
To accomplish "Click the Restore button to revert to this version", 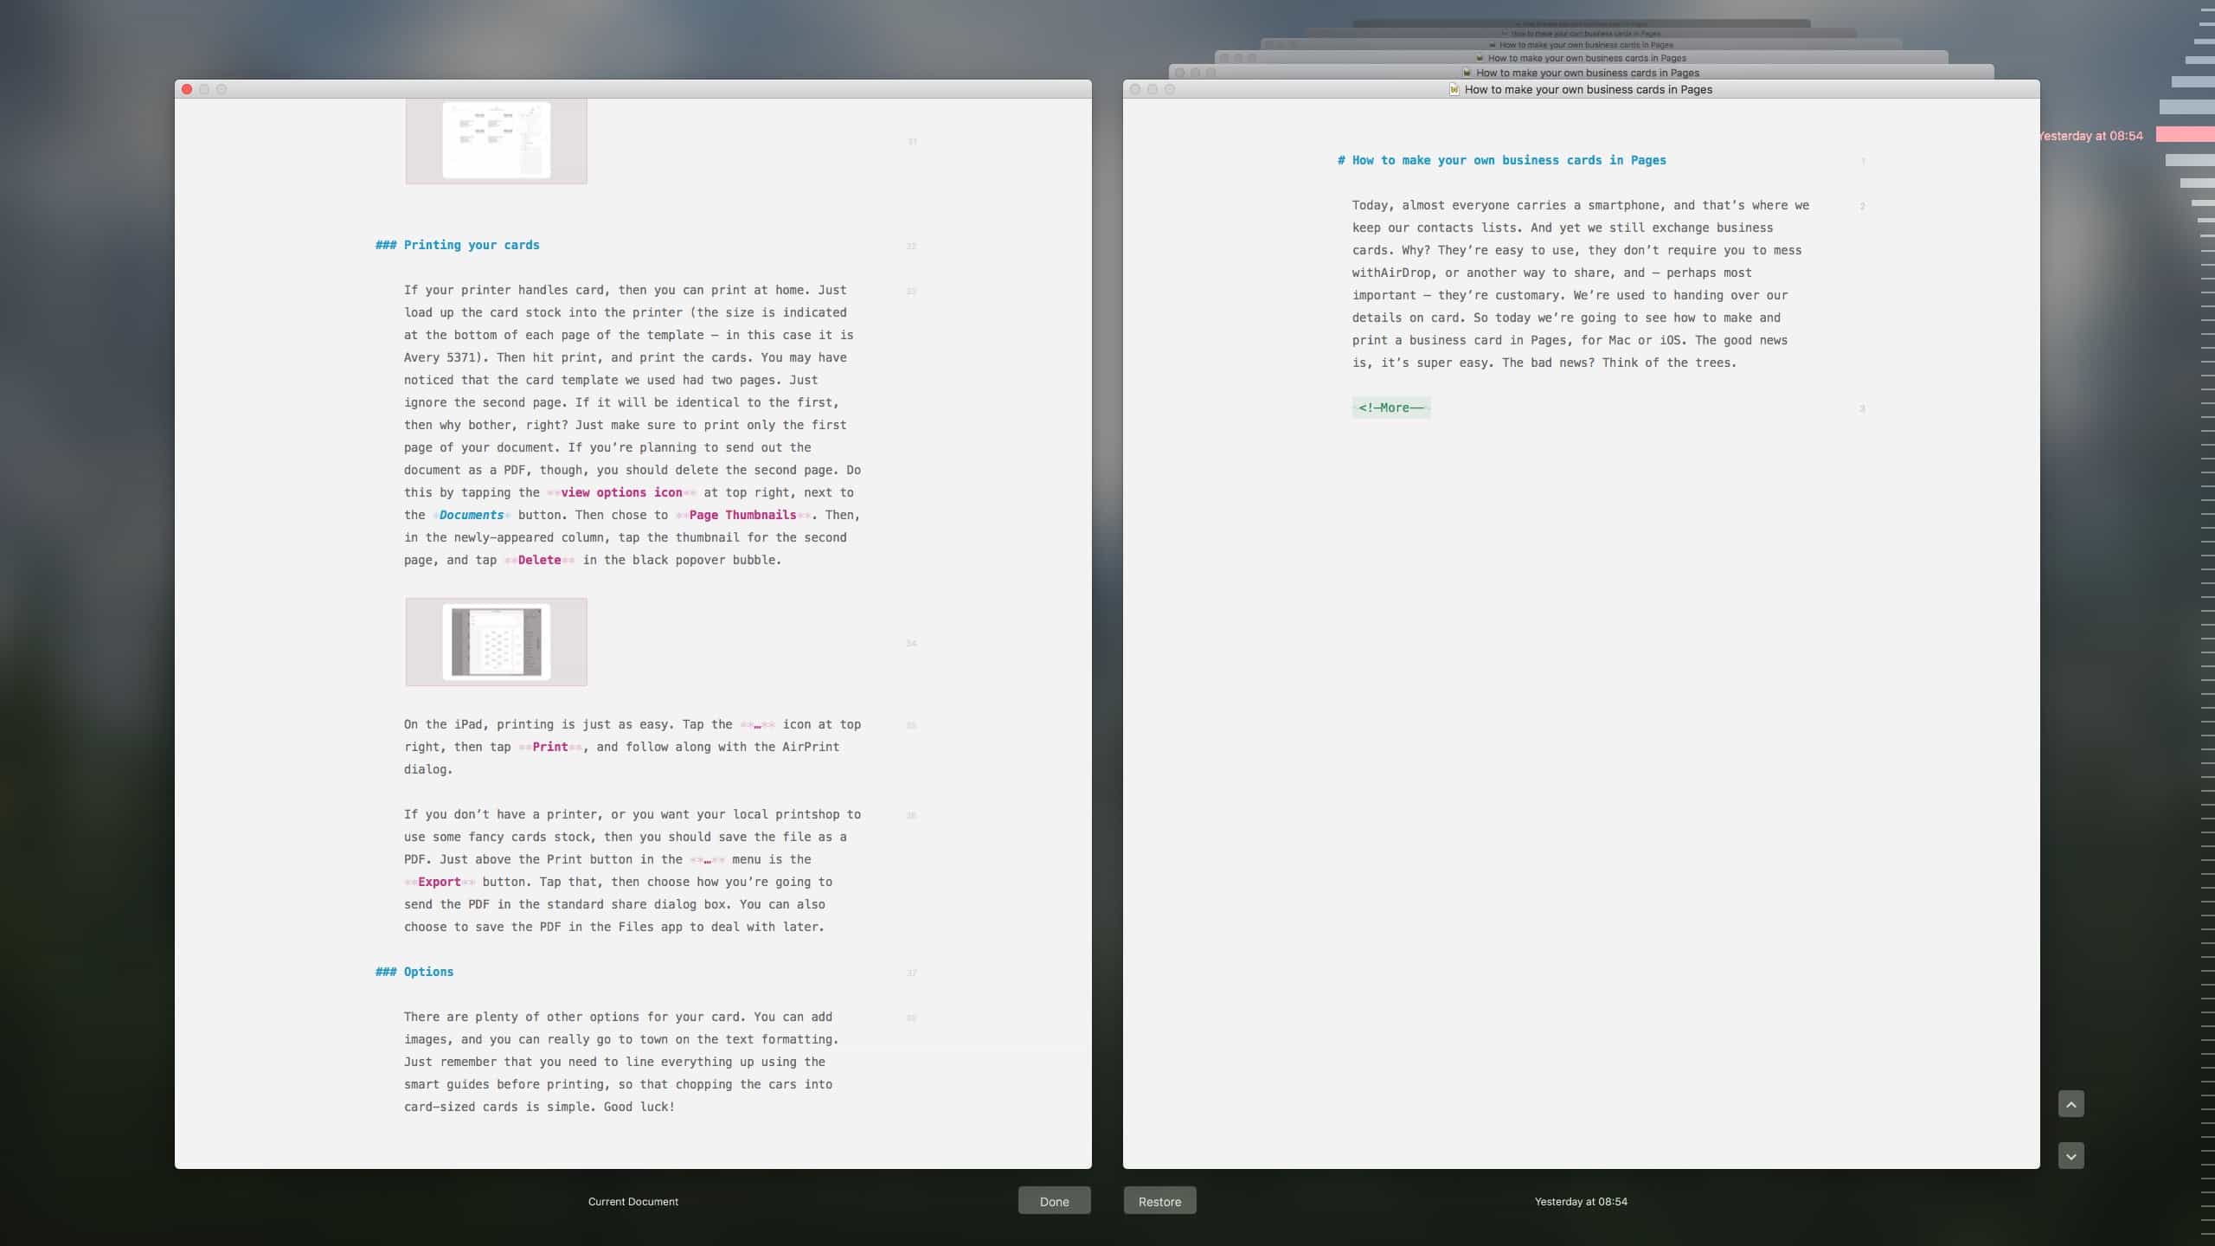I will click(1159, 1200).
